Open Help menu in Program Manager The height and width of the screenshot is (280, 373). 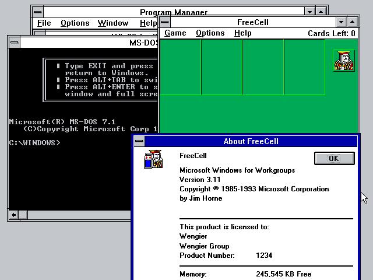pos(148,23)
